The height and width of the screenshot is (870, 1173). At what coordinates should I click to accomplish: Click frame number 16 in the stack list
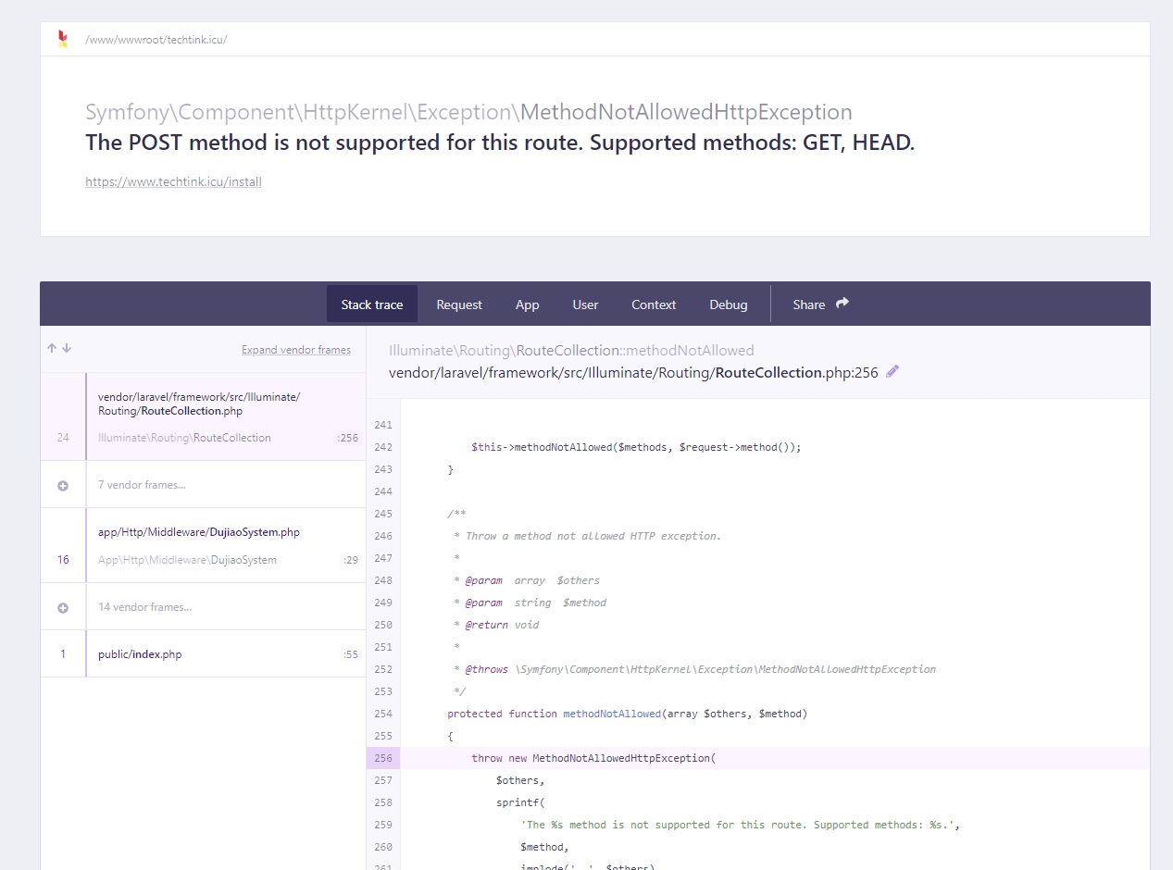pos(63,560)
